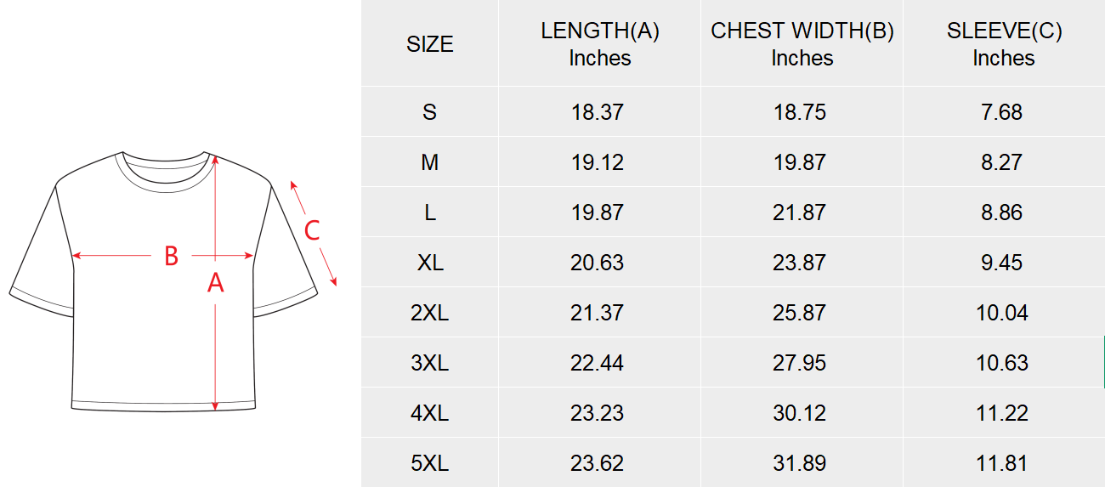Select the SLEEVE(C) Inches header
This screenshot has height=487, width=1105.
1004,44
